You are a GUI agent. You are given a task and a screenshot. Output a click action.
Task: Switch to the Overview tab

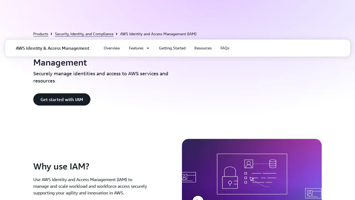[x=112, y=48]
